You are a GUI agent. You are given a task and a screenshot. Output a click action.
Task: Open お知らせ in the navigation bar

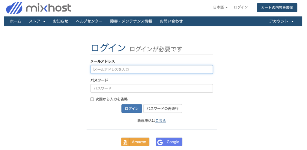tap(61, 21)
